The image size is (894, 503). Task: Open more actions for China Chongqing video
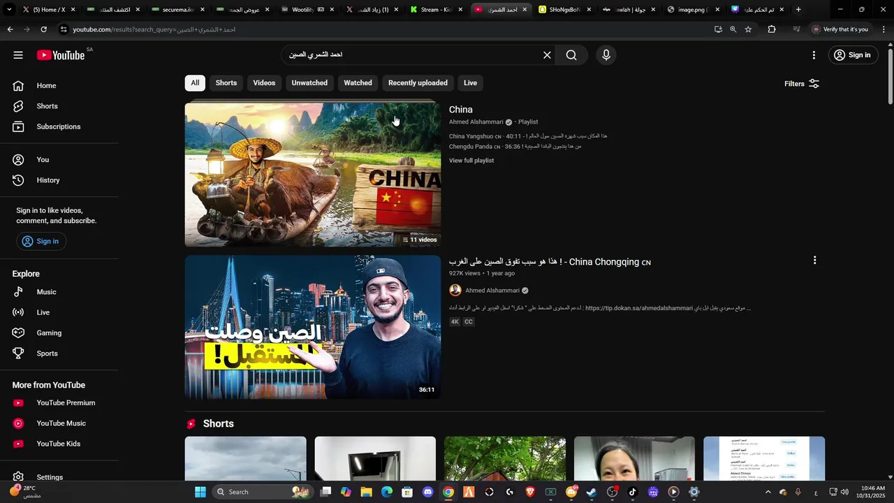click(x=814, y=261)
